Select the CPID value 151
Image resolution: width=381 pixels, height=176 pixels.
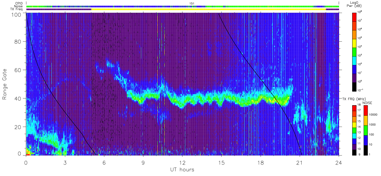pyautogui.click(x=191, y=3)
